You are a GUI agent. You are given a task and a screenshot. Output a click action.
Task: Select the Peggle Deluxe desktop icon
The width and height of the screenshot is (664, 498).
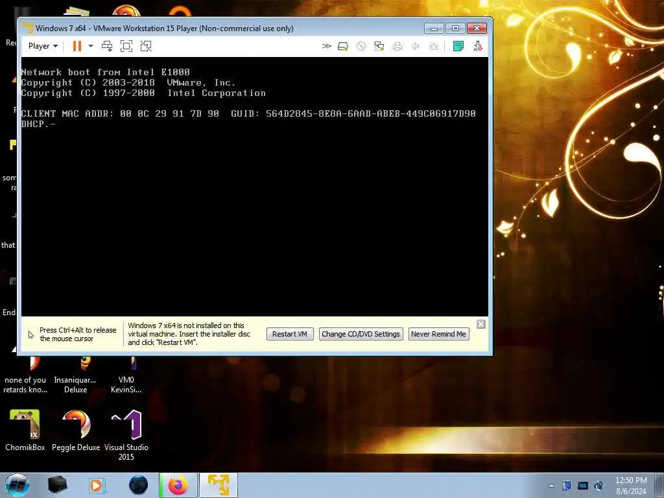76,431
